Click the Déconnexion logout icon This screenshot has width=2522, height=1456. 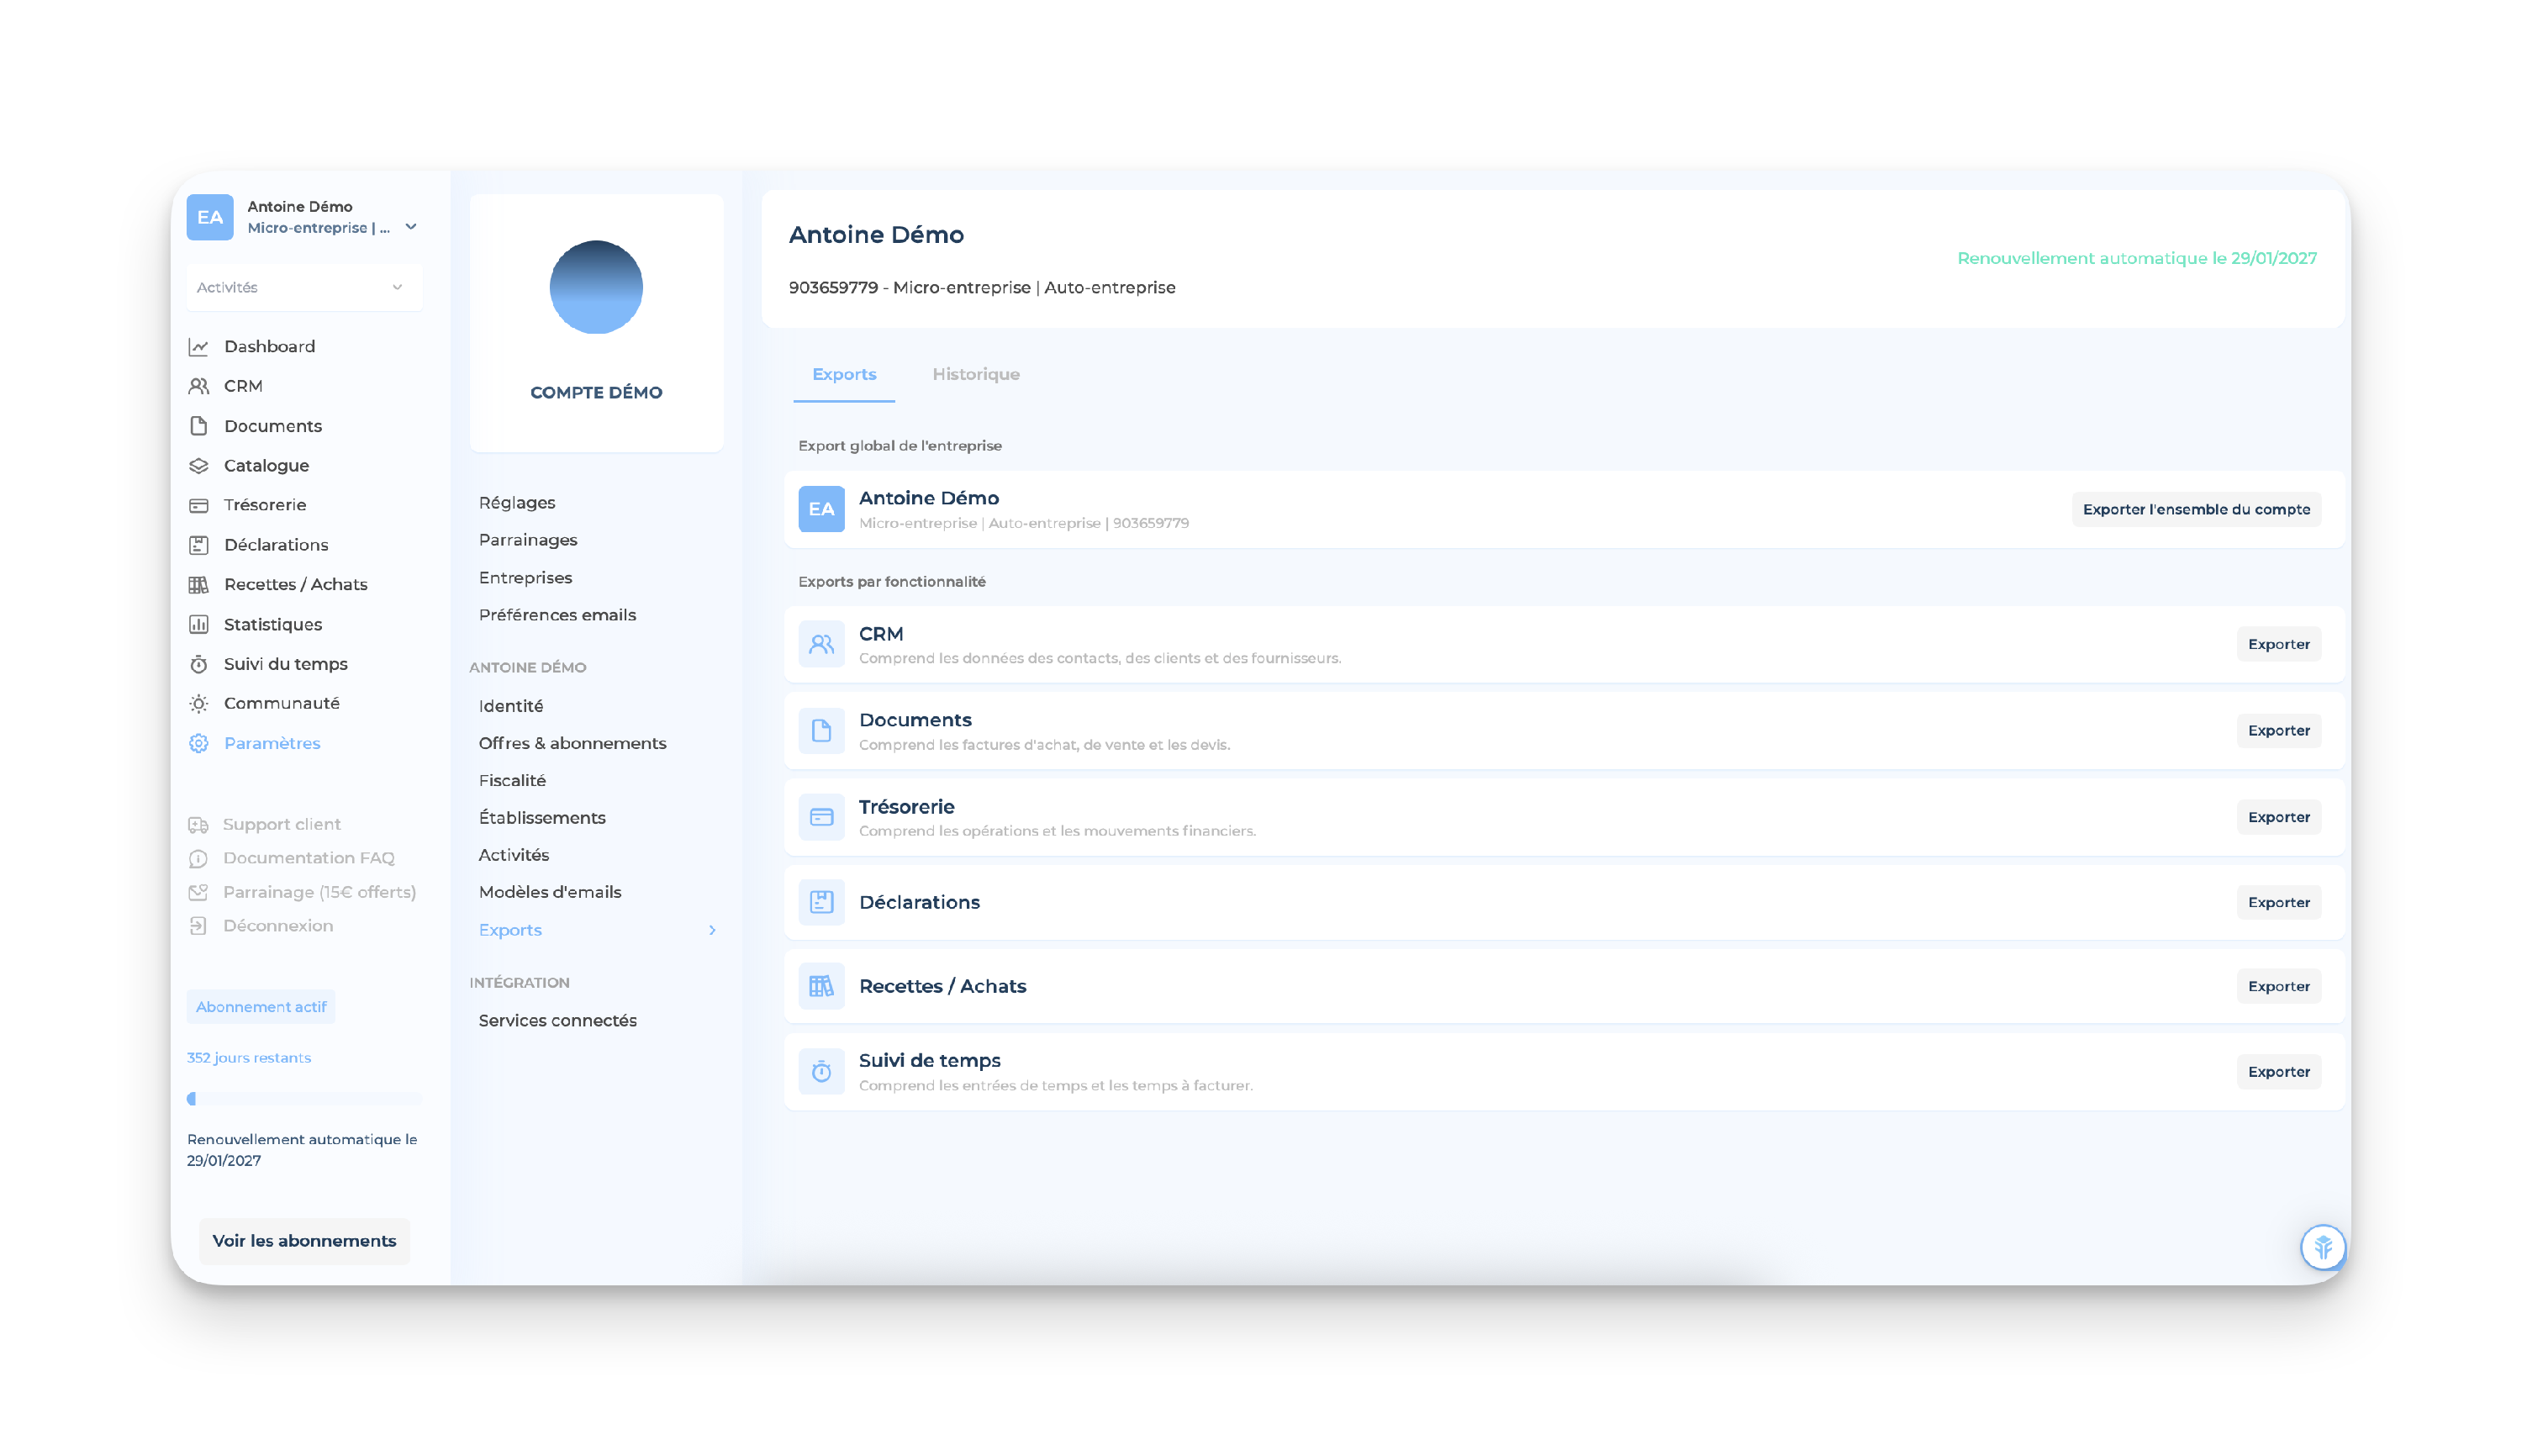click(x=198, y=925)
